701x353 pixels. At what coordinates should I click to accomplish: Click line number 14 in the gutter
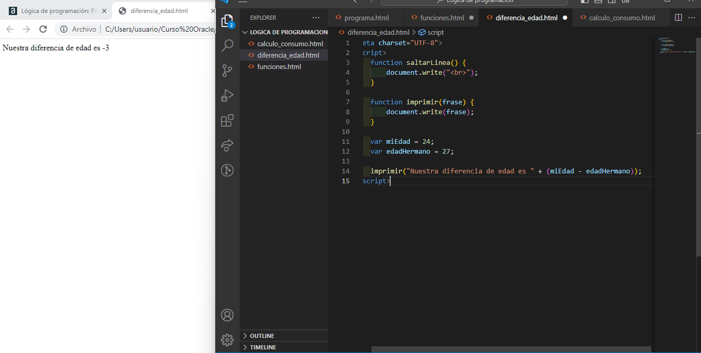click(x=346, y=171)
